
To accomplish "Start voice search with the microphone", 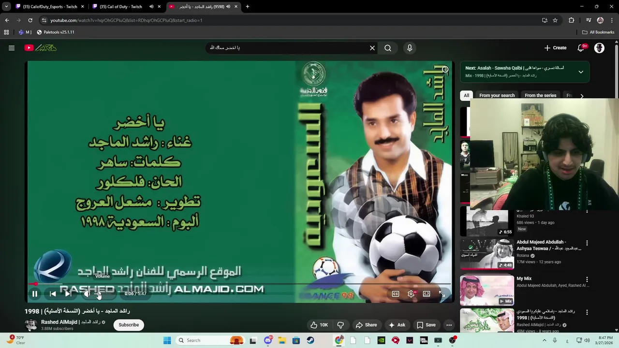I will 410,48.
